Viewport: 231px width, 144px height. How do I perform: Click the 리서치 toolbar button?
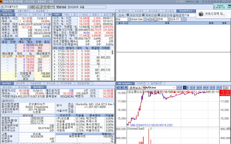click(52, 7)
